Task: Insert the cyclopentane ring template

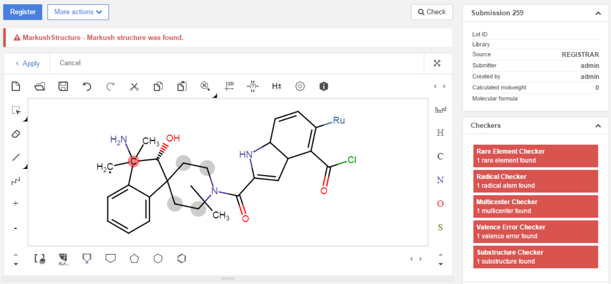Action: [x=134, y=259]
